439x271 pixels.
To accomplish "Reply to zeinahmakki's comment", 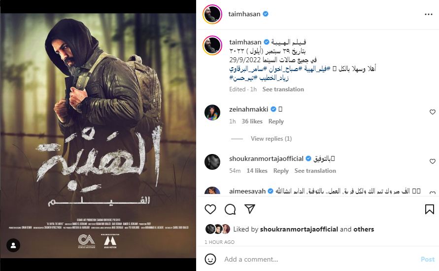I will pos(276,121).
